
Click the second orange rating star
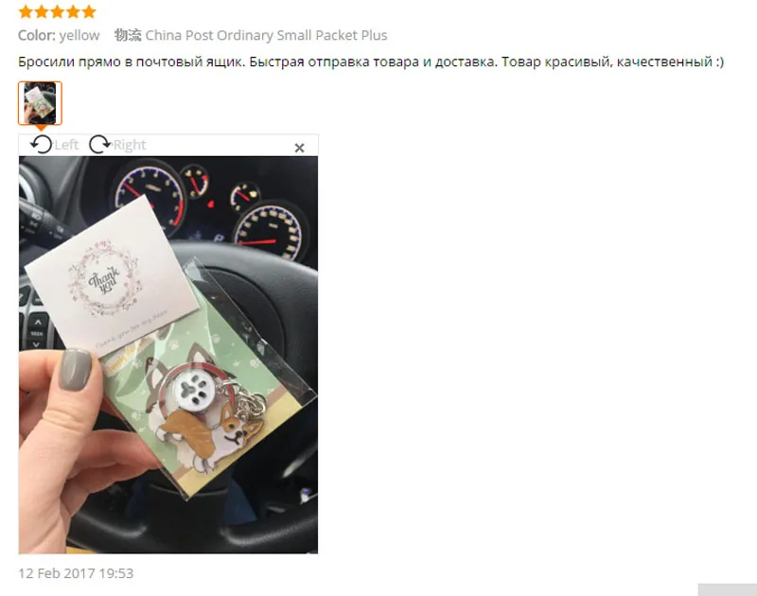[x=42, y=11]
